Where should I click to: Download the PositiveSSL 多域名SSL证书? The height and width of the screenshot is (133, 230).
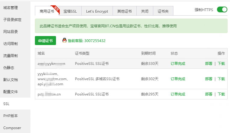[221, 79]
